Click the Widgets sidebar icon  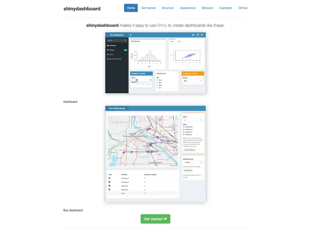(x=108, y=50)
